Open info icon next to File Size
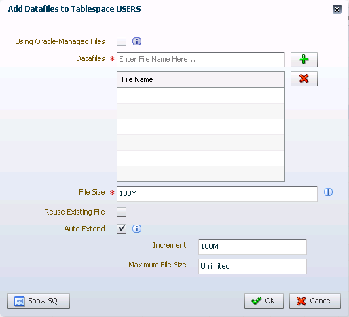349x317 pixels. pos(328,192)
